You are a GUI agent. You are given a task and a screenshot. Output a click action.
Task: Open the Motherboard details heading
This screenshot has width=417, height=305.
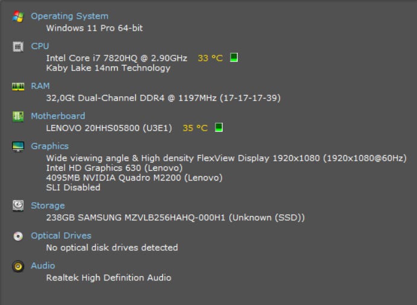tap(58, 116)
